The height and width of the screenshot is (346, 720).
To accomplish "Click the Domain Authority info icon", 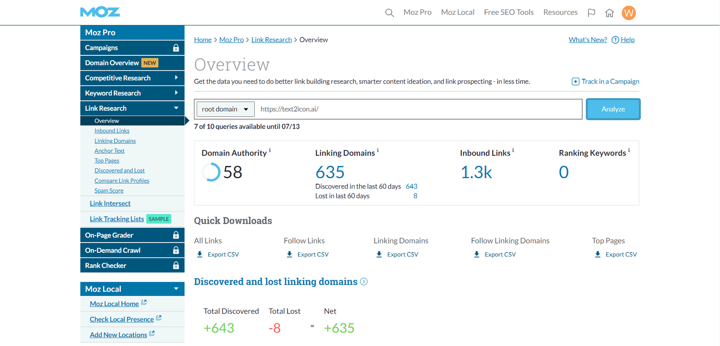I will coord(270,150).
